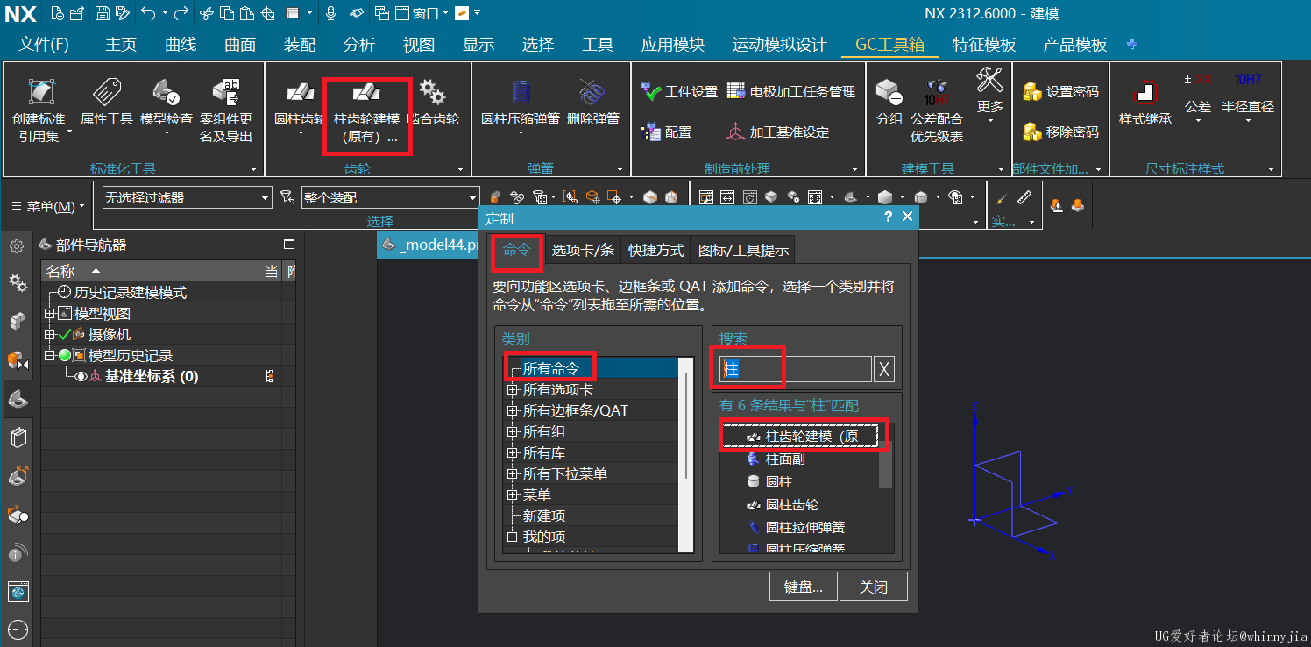Expand the 所有下拉菜单 category
Screen dimensions: 1311x647
[x=513, y=473]
